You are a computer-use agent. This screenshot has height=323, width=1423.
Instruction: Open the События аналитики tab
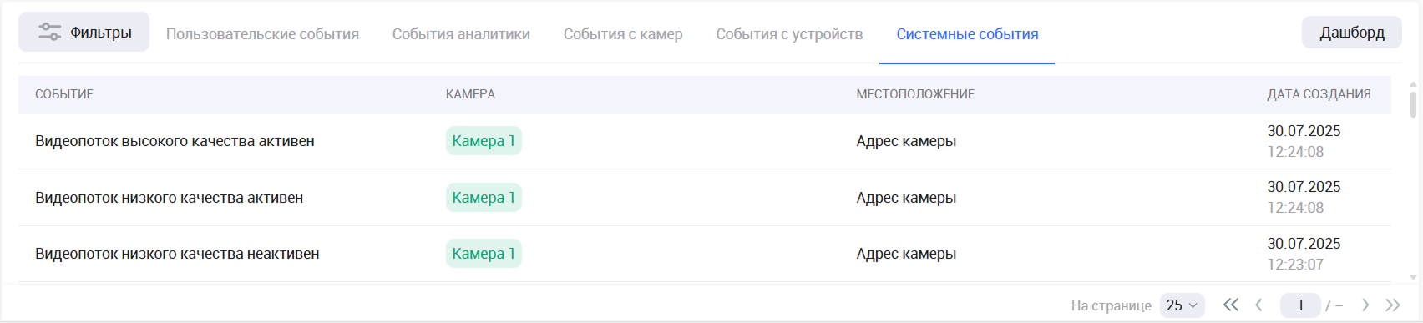pyautogui.click(x=461, y=34)
